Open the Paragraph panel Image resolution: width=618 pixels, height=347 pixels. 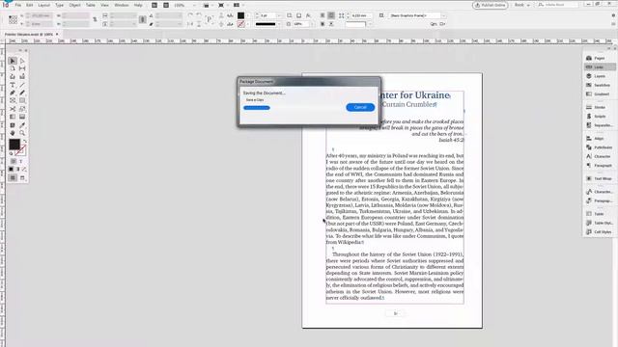pyautogui.click(x=599, y=166)
